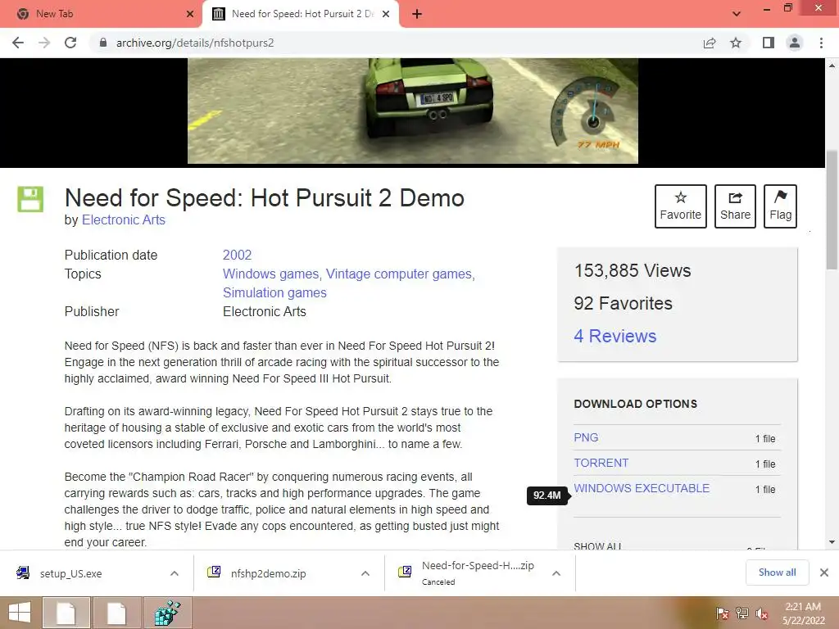Open a new browser tab with the plus button

[417, 14]
